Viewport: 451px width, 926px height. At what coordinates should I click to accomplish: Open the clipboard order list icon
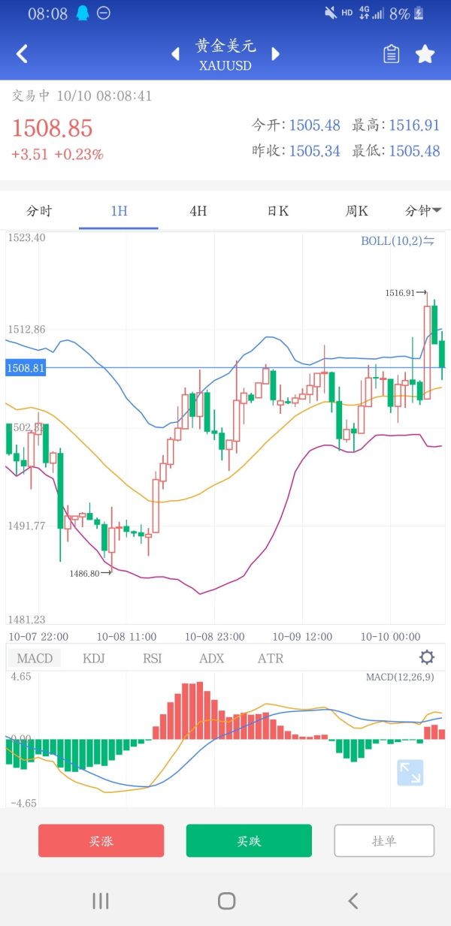click(391, 54)
